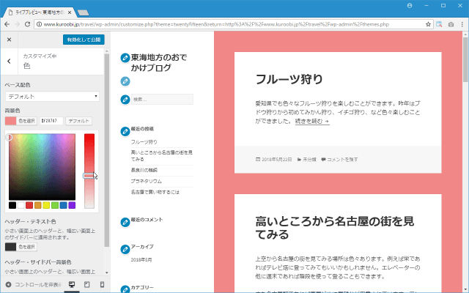Viewport: 469px width, 293px height.
Task: Click post date 2018年5月22日
Action: [276, 160]
